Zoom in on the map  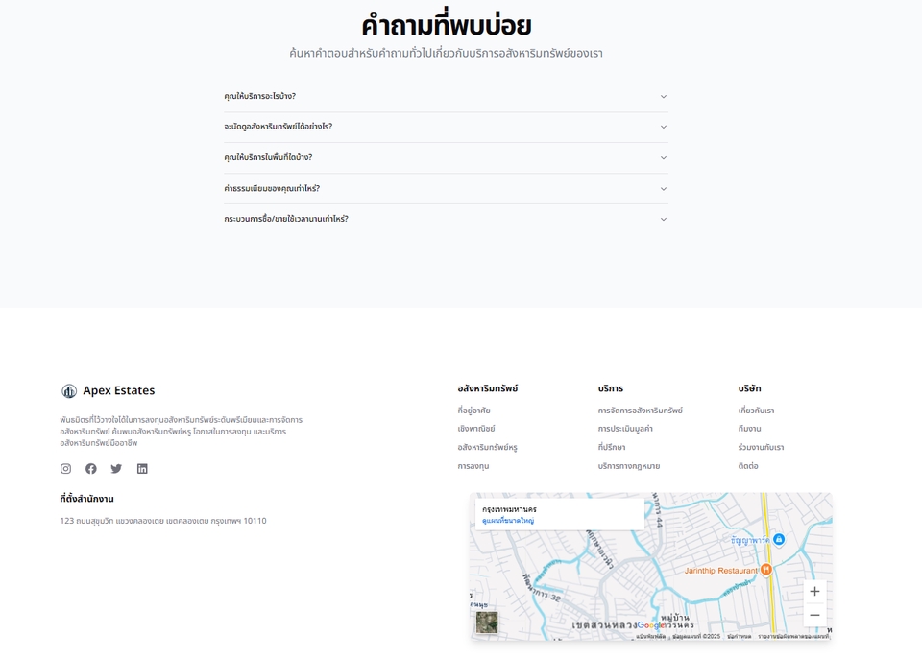pos(814,592)
